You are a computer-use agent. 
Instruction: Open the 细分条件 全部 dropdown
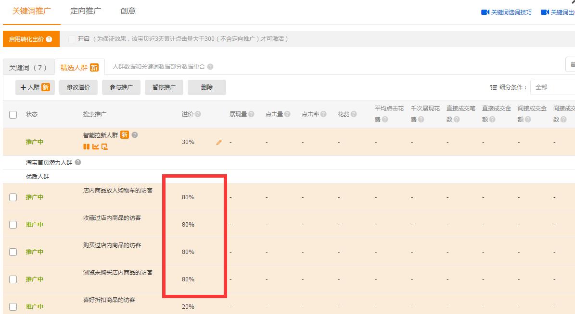click(554, 87)
